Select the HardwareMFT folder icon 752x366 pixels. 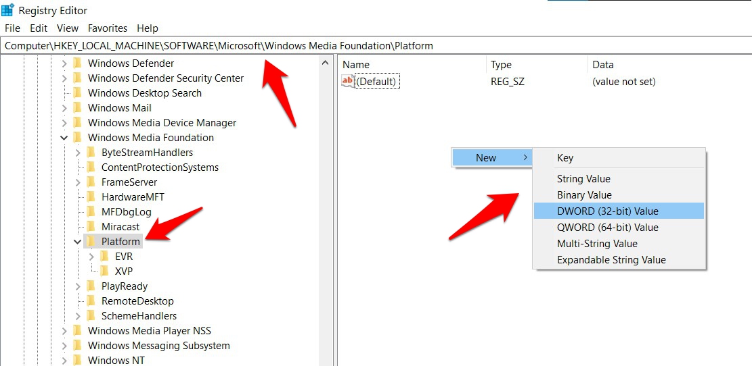tap(91, 197)
